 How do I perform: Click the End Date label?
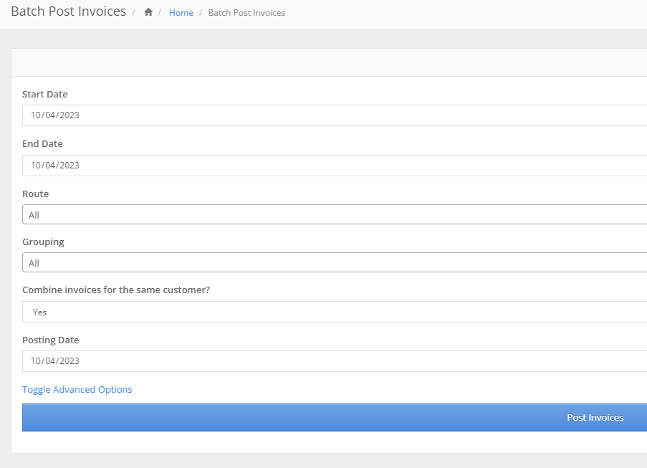42,143
